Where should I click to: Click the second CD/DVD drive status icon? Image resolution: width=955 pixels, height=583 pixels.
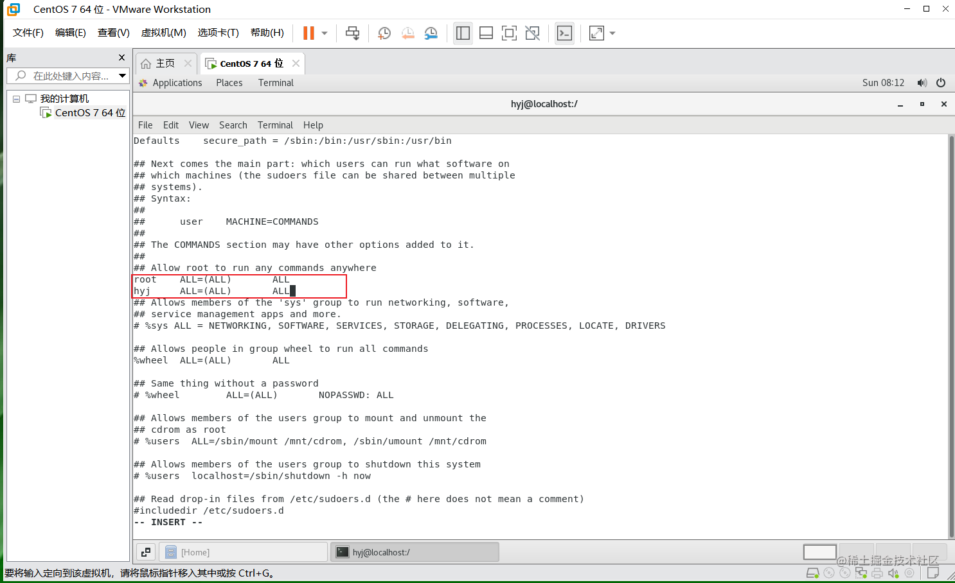coord(845,573)
